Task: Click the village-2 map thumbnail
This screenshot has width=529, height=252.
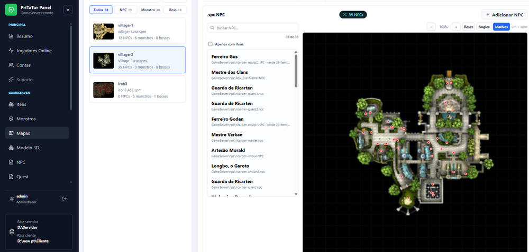Action: (104, 61)
